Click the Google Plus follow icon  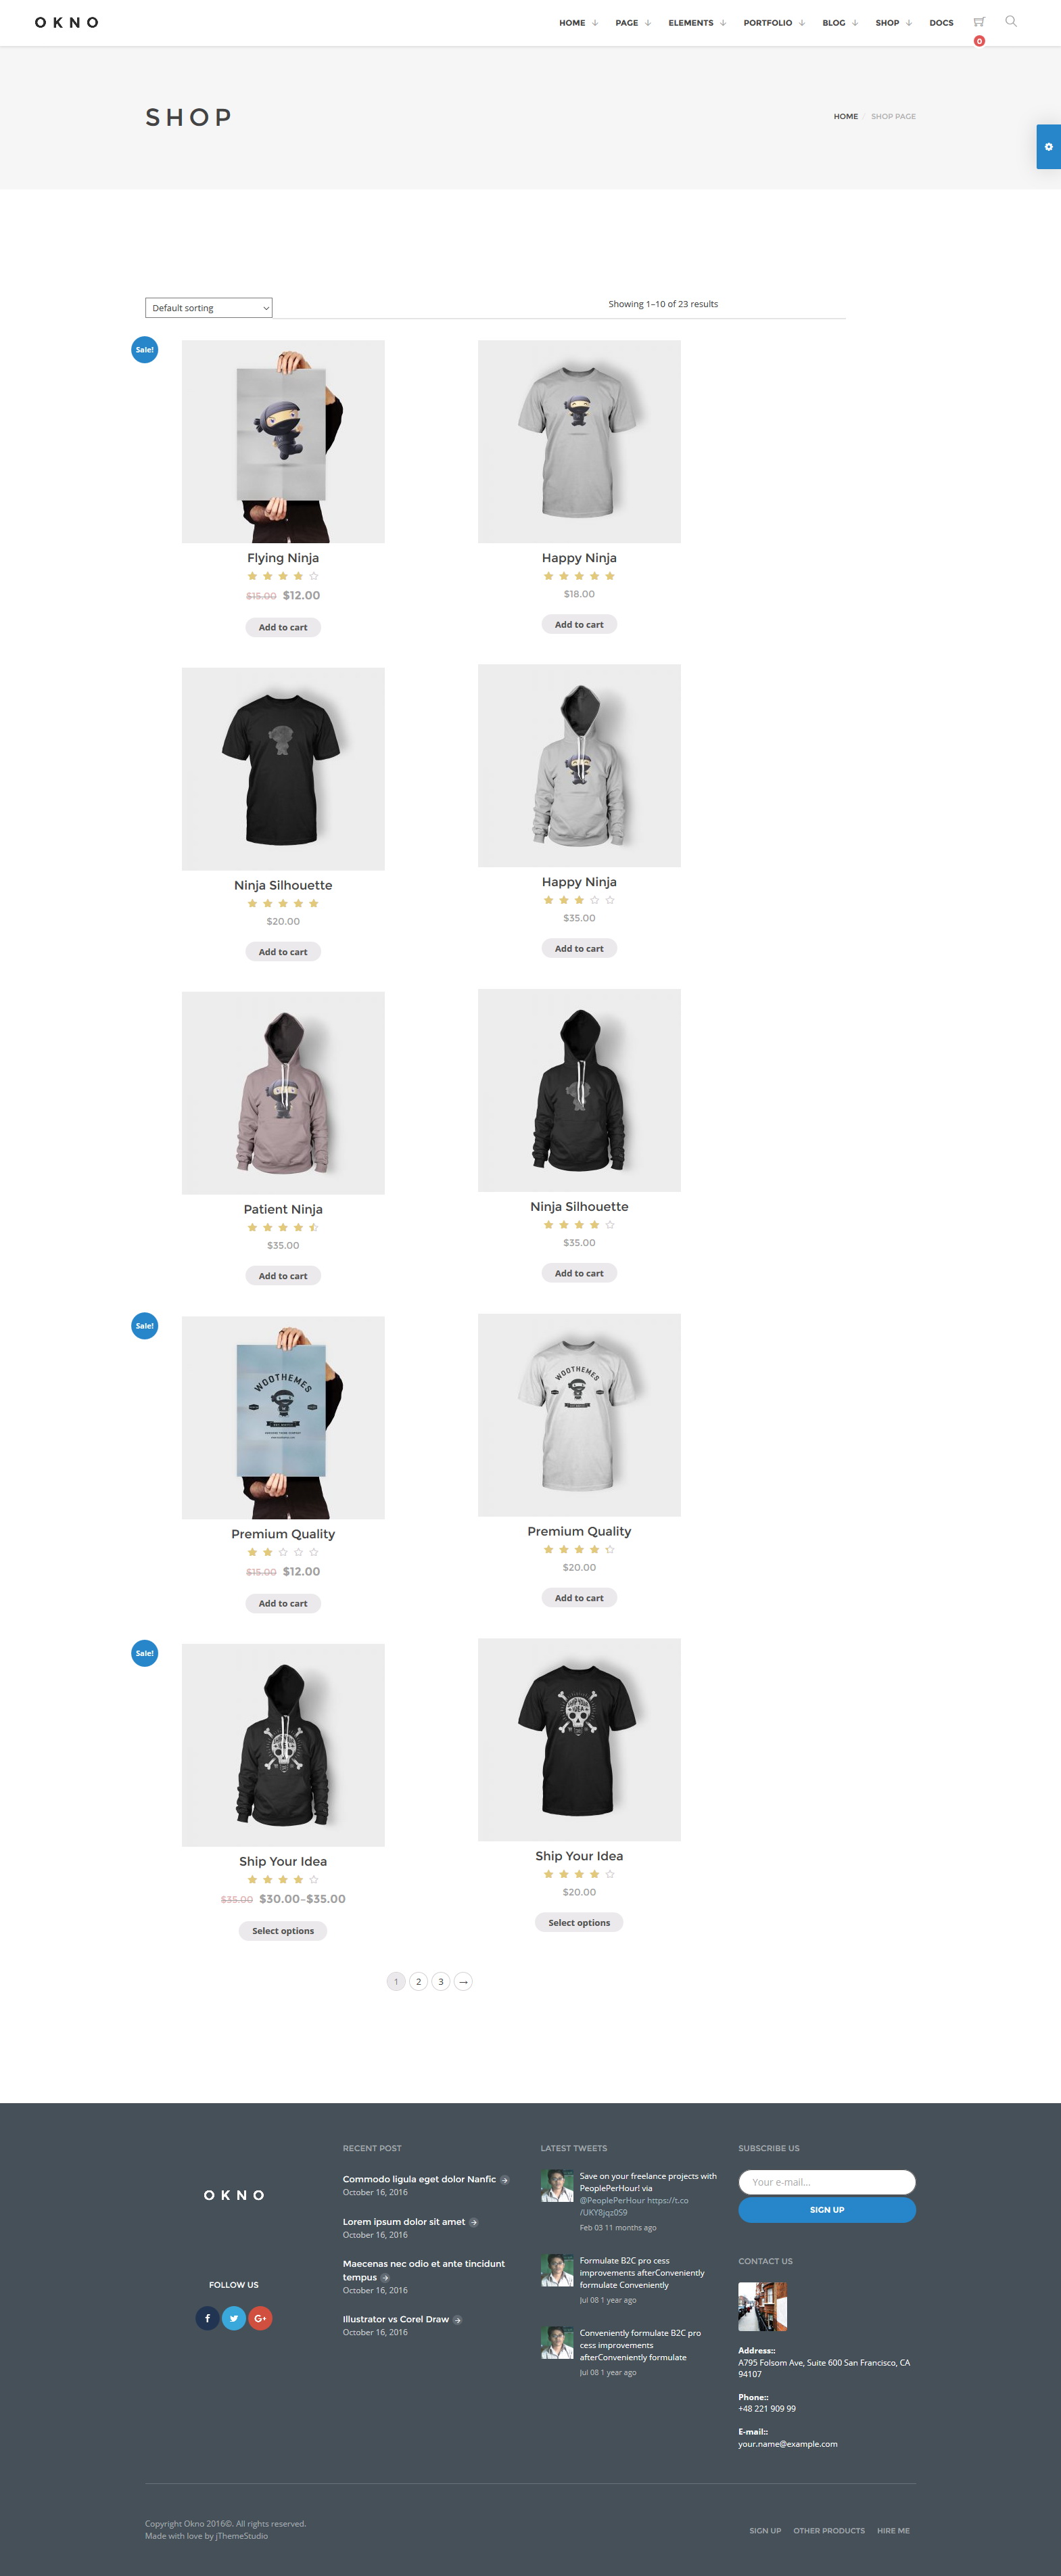pyautogui.click(x=260, y=2318)
